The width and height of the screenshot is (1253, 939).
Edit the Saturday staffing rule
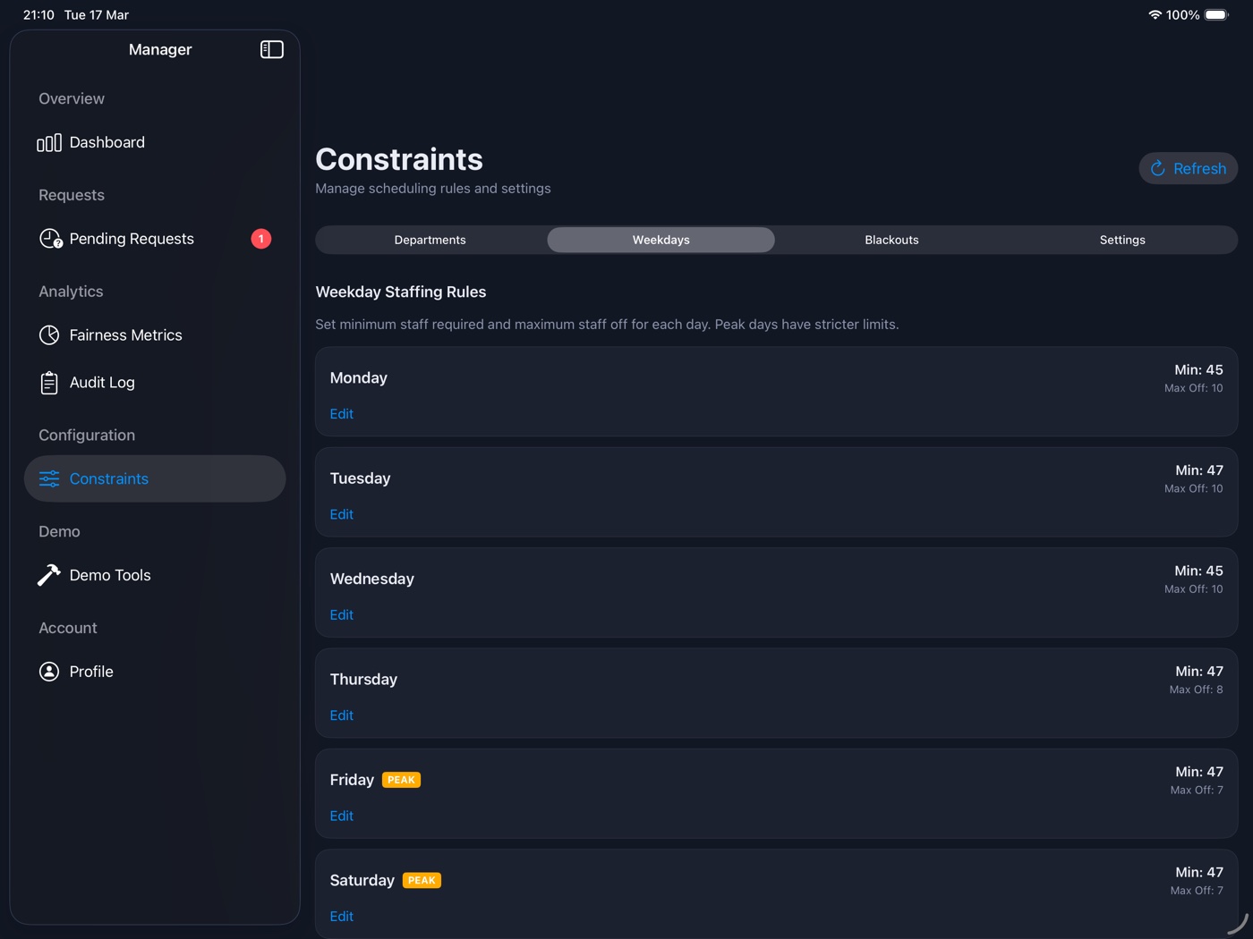(342, 917)
